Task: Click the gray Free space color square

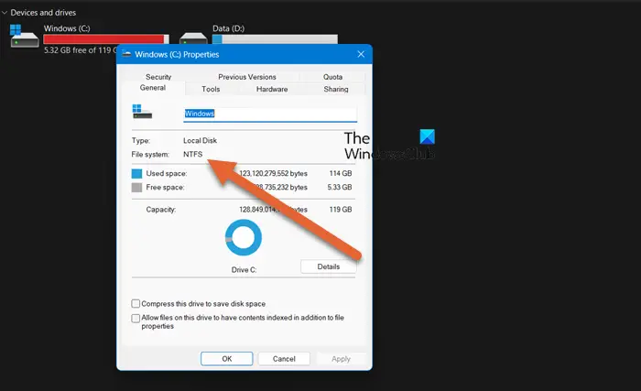Action: 136,188
